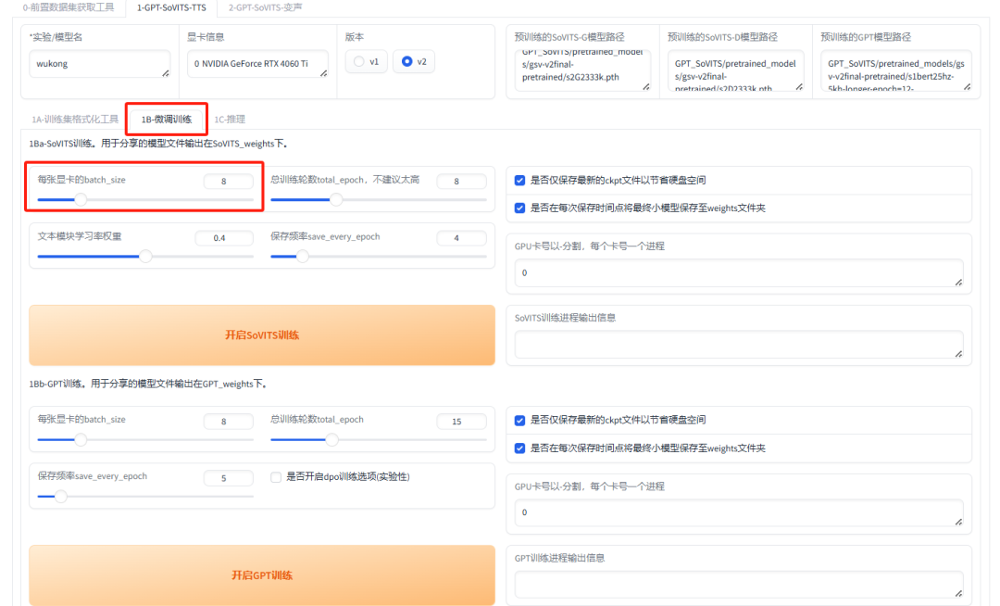The image size is (1000, 606).
Task: Toggle GPT 保存至weights文件夹 checkbox
Action: coord(519,448)
